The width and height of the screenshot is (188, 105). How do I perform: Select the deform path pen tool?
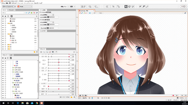[144, 7]
